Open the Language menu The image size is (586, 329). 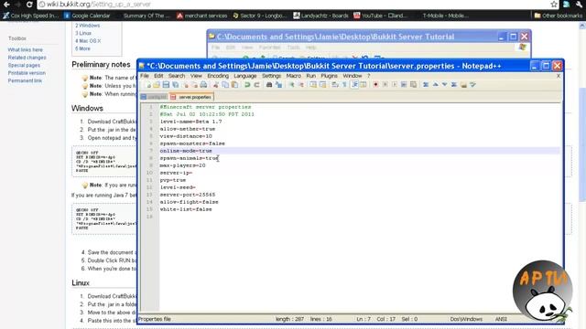(x=245, y=76)
